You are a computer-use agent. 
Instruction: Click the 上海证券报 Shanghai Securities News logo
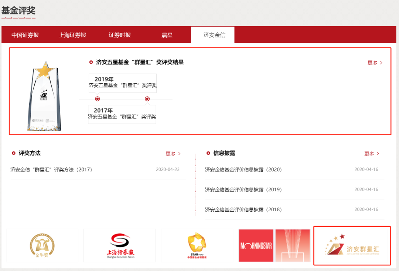(x=120, y=245)
